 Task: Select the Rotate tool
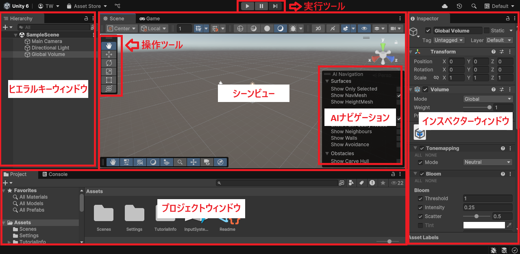tap(109, 63)
